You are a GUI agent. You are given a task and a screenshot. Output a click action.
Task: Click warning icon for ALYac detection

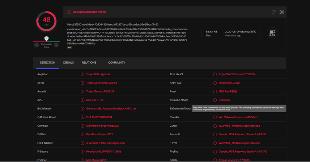click(82, 83)
